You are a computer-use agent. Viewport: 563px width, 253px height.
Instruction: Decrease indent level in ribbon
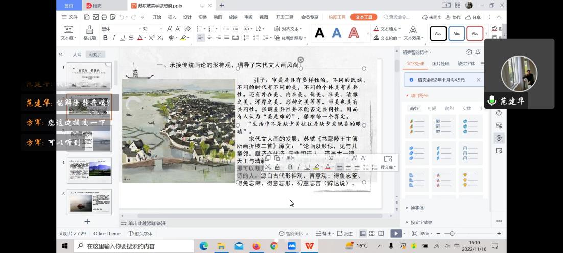pyautogui.click(x=226, y=29)
